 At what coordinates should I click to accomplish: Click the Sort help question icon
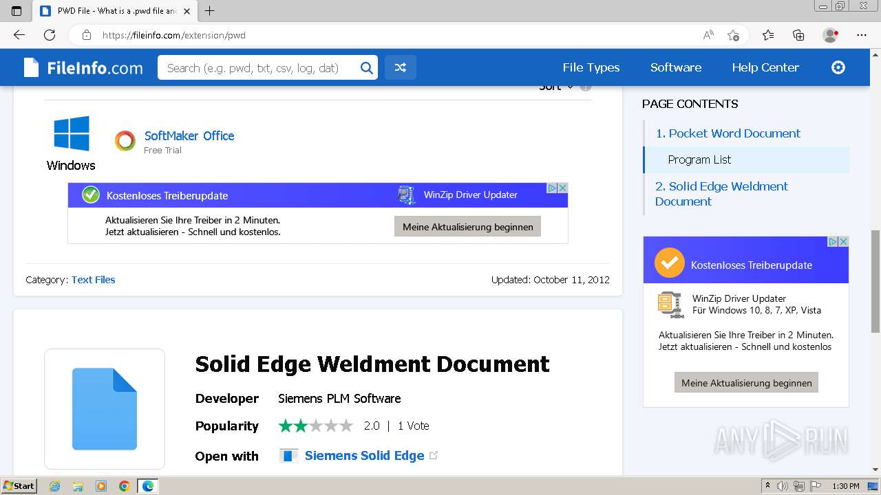(586, 87)
